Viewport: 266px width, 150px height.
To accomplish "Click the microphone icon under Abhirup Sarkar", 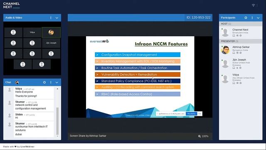I will click(x=241, y=53).
